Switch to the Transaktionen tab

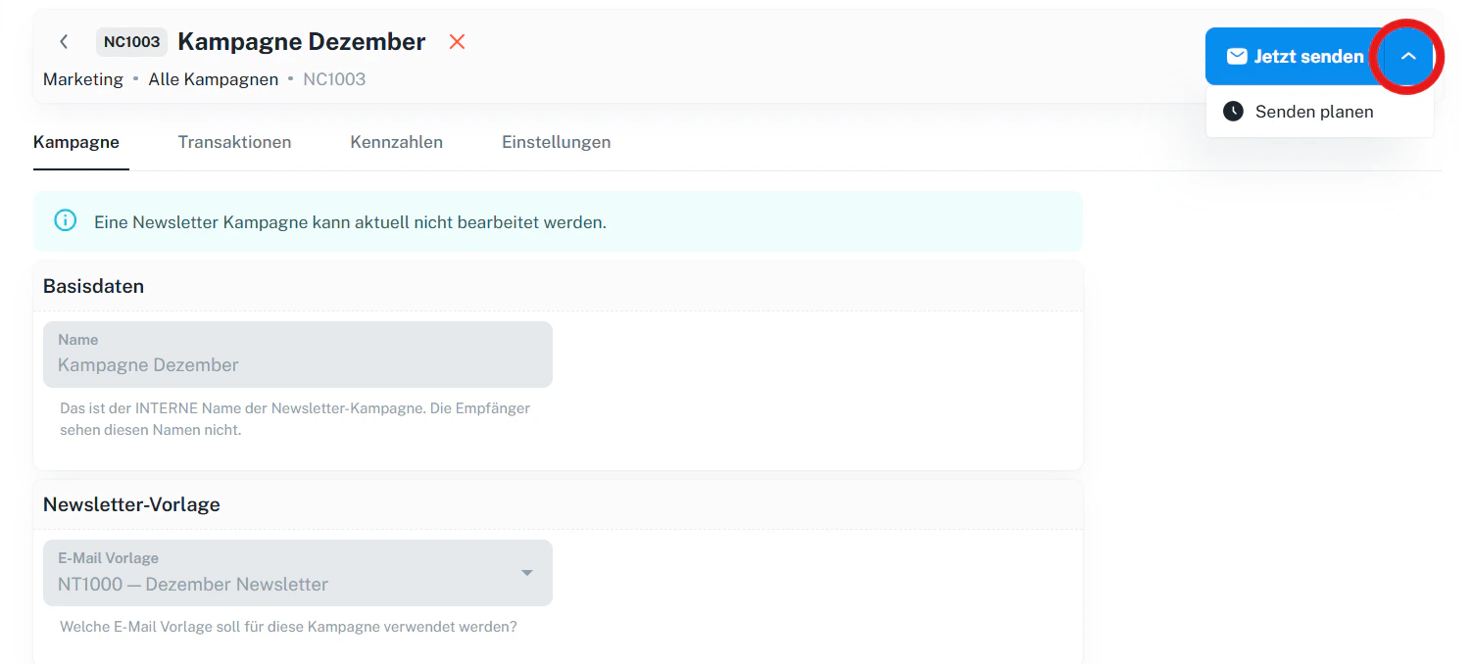[x=234, y=142]
